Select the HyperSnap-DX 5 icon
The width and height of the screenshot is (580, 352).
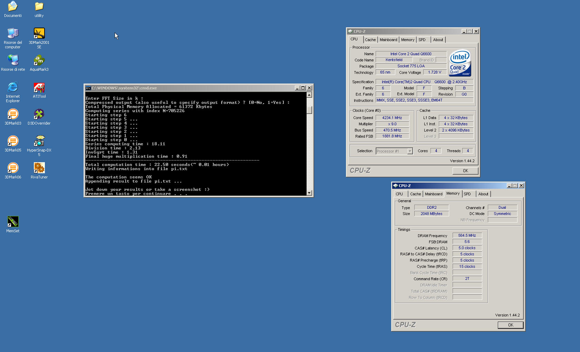click(x=39, y=146)
